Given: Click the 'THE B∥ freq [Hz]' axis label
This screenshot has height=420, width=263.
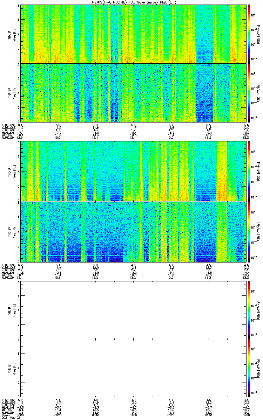Looking at the screenshot, I should [11, 369].
